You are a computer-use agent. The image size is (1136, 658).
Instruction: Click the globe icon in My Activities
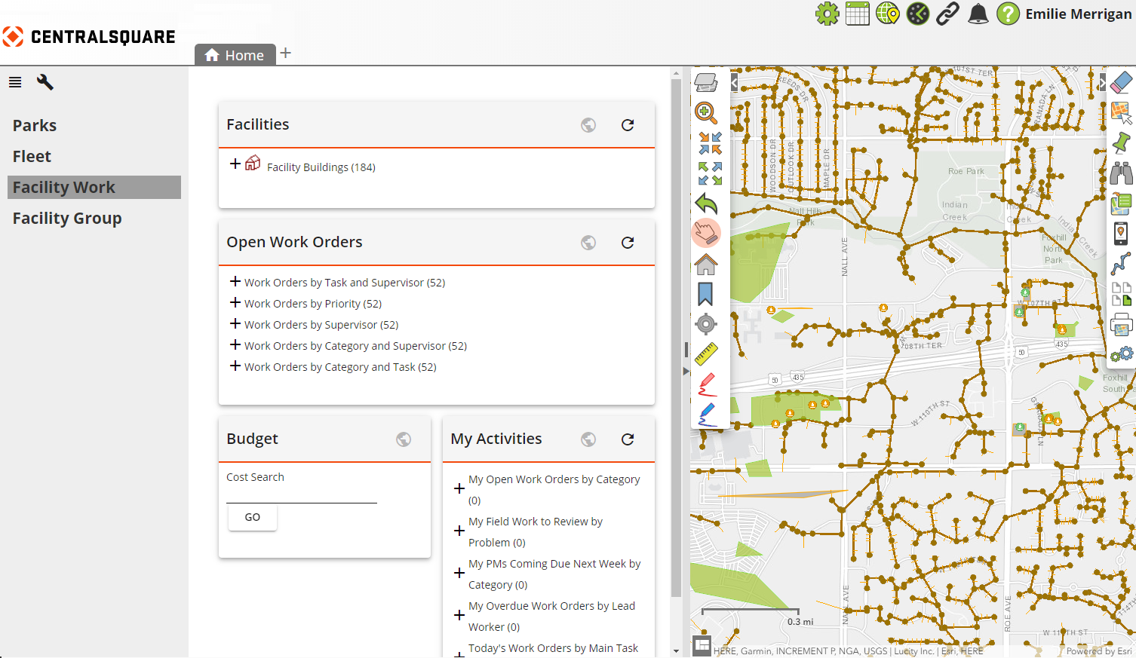coord(588,439)
